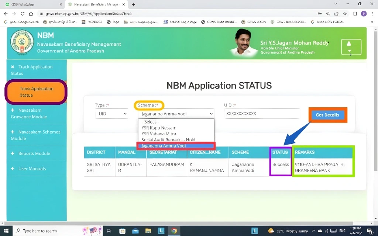The image size is (378, 236).
Task: Click the address bar URL
Action: point(89,14)
